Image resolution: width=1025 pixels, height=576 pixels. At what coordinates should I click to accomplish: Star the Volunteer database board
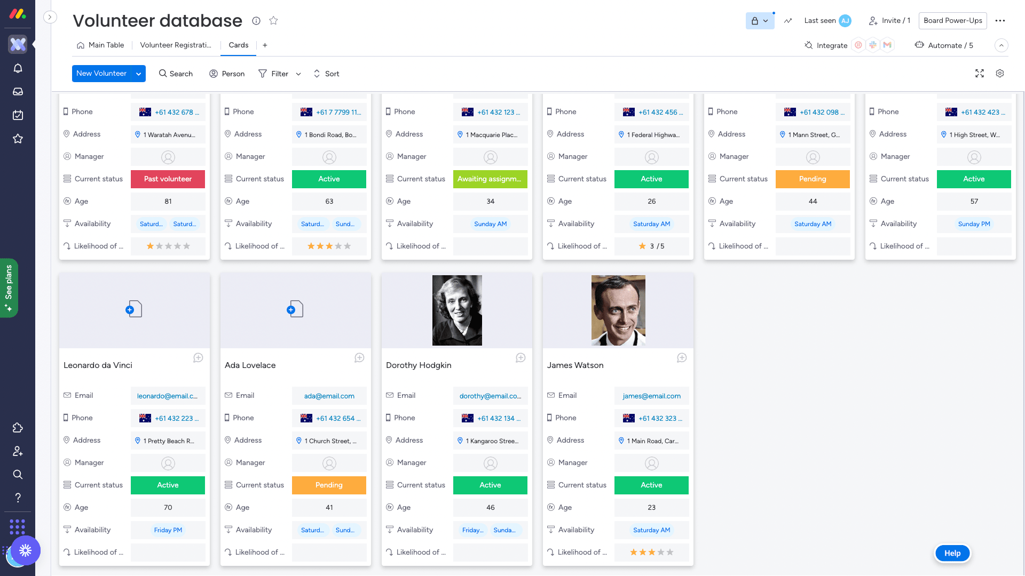tap(273, 21)
